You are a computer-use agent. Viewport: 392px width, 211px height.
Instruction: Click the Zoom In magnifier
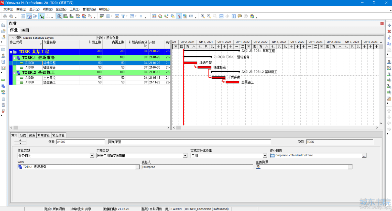click(203, 16)
